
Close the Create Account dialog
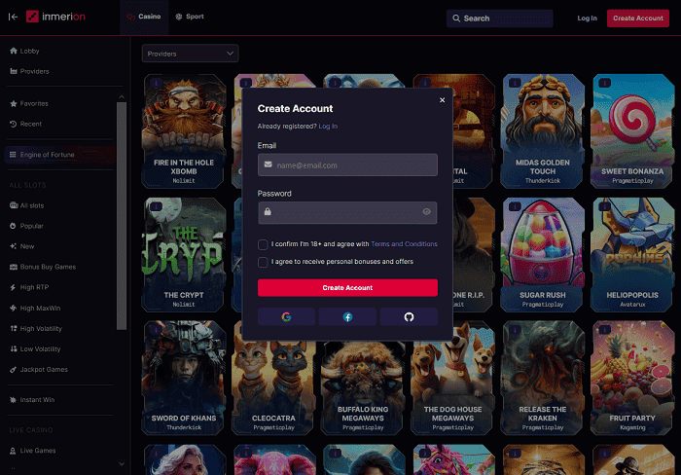click(442, 100)
